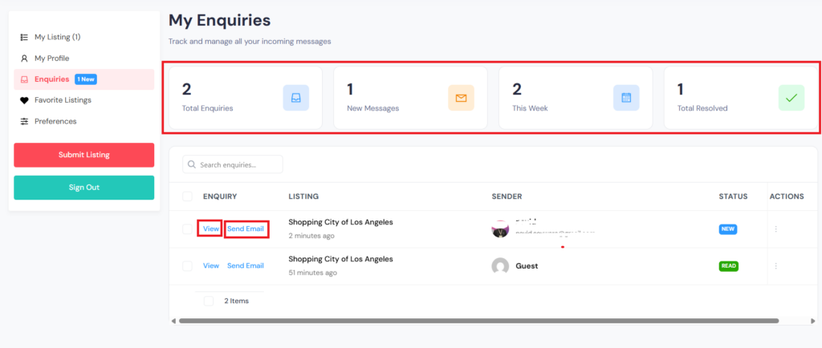
Task: Click the magnifier icon in search box
Action: 192,164
